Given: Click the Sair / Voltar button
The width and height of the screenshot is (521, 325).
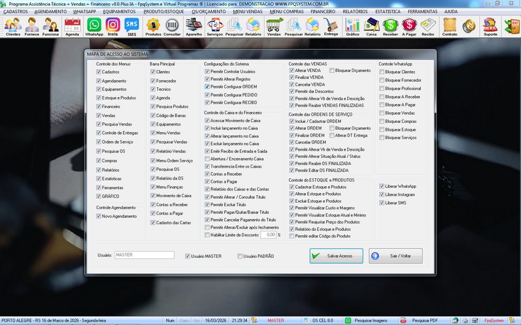Looking at the screenshot, I should tap(395, 256).
